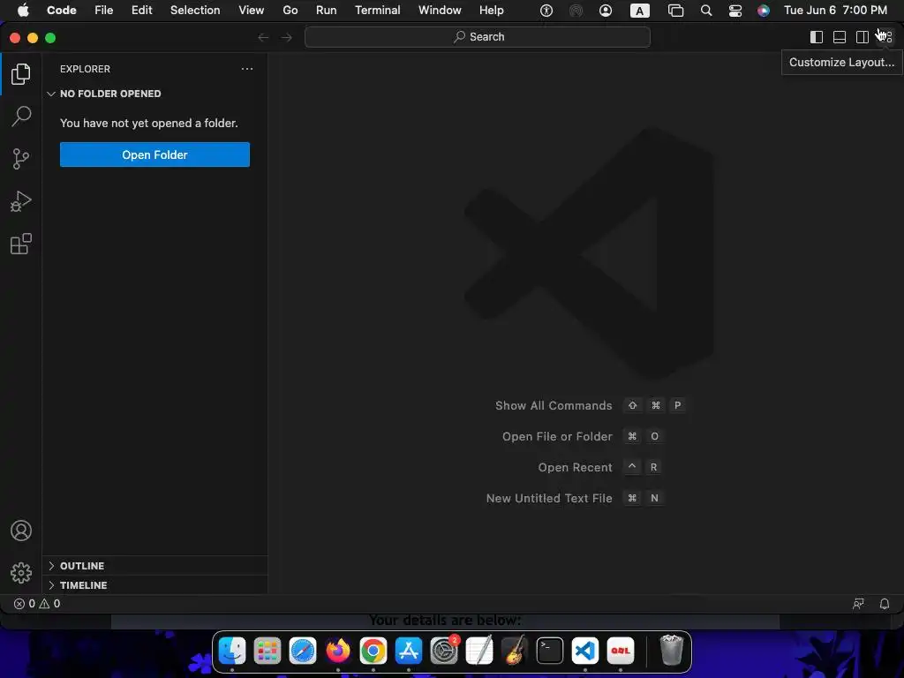Screen dimensions: 904x678
Task: Expand the Outline section
Action: 154,566
